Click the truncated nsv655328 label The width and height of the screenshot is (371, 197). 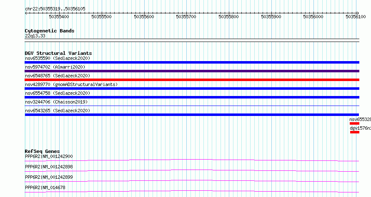click(360, 119)
